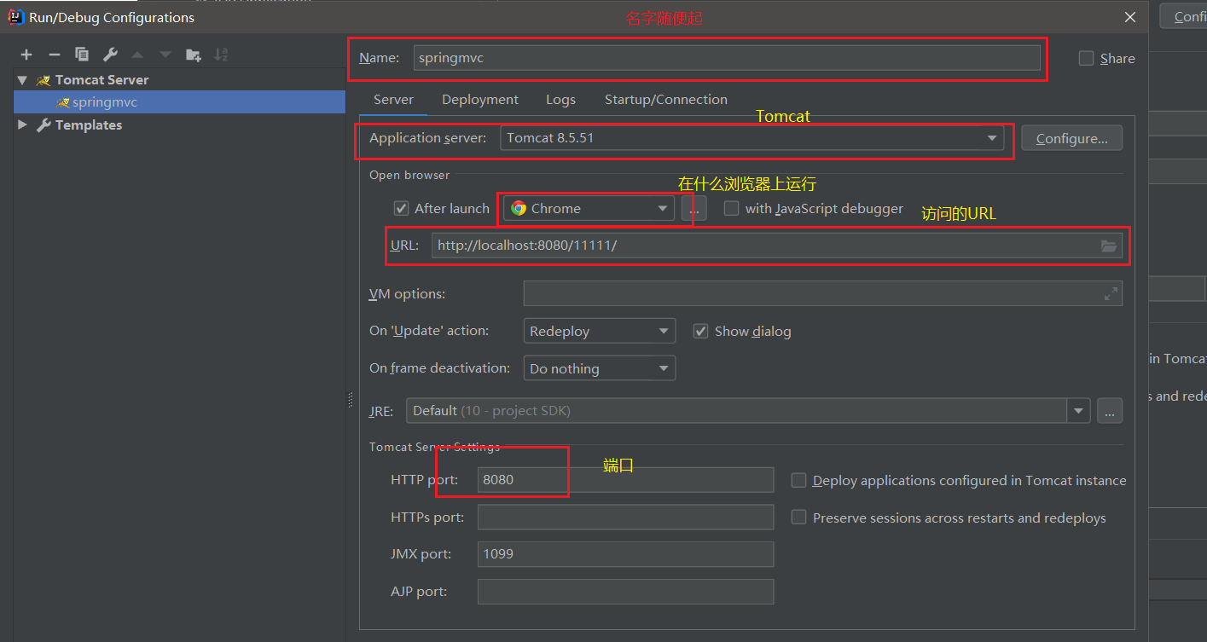Remove configuration with minus icon
The width and height of the screenshot is (1207, 642).
click(55, 55)
